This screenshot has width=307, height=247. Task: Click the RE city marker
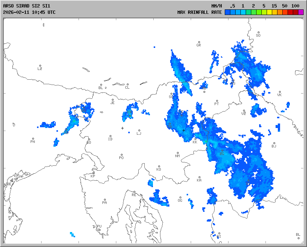click(134, 192)
